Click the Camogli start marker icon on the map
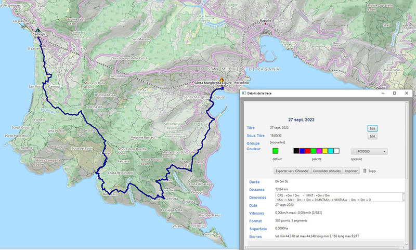The image size is (416, 250). coord(37,30)
